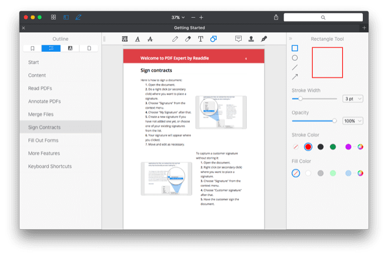This screenshot has height=257, width=388.
Task: Choose the rectangle shape option
Action: click(x=295, y=48)
